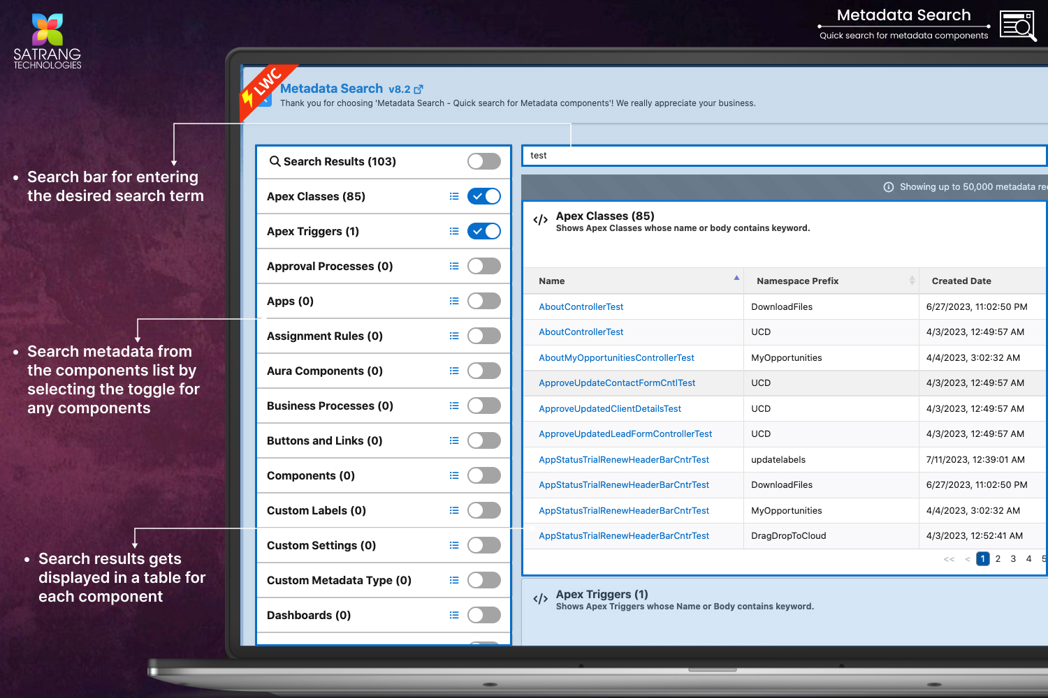Open AppStatusTrialRenewHeaderBarCntrTest in DragDropToCloud namespace
This screenshot has width=1048, height=698.
click(624, 535)
